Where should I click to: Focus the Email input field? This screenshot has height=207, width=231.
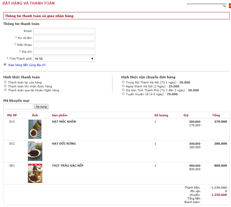point(64,31)
